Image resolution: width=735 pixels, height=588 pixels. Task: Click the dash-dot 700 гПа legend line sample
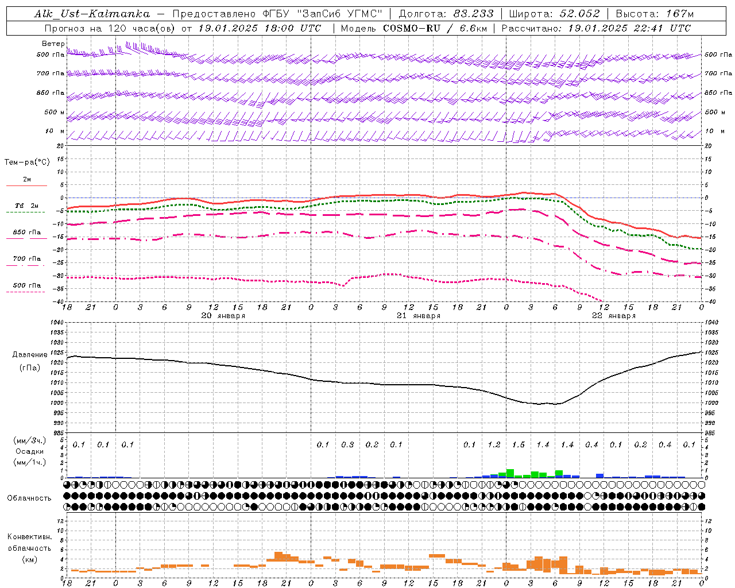click(x=26, y=265)
